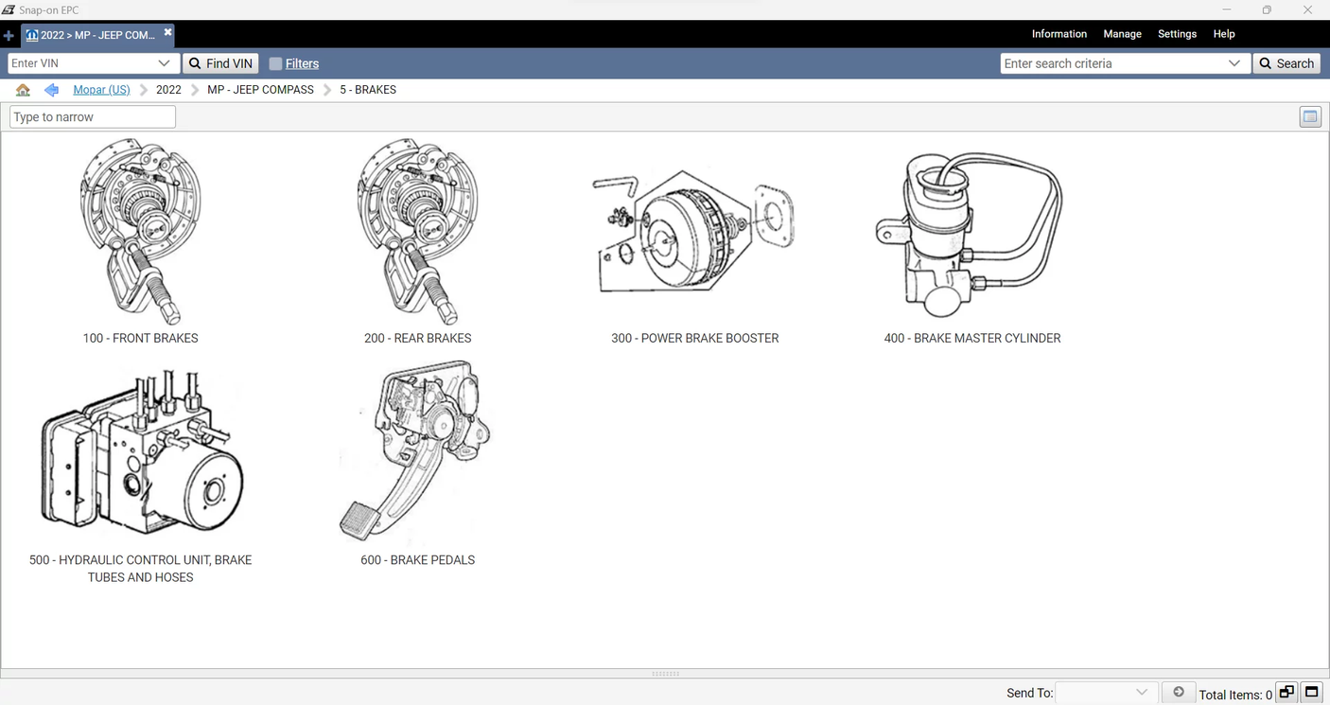Click the detach windows icon at bottom right
Screen dimensions: 1330x705
[x=1286, y=692]
